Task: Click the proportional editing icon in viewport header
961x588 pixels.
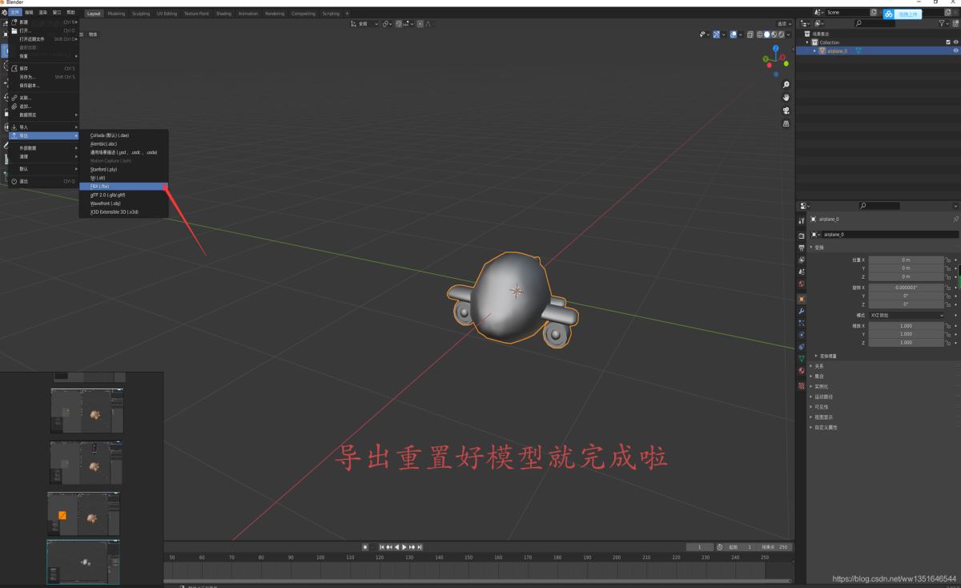Action: [399, 23]
